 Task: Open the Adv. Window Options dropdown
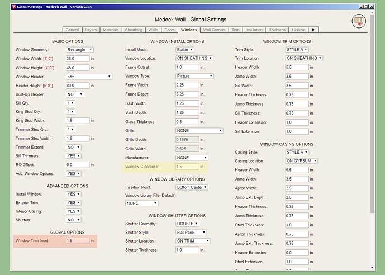tap(73, 174)
